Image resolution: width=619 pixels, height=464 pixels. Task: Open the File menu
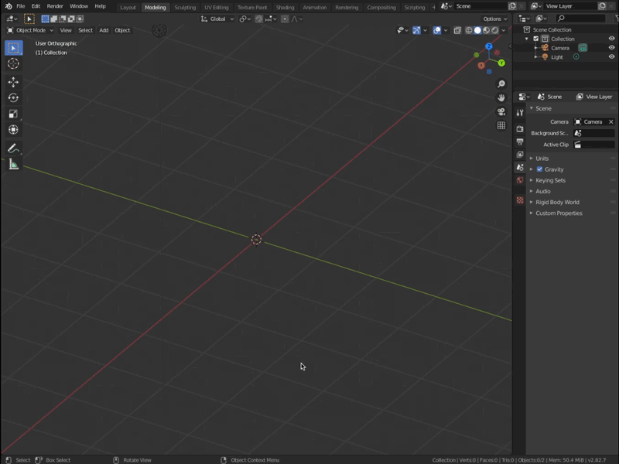click(x=21, y=6)
